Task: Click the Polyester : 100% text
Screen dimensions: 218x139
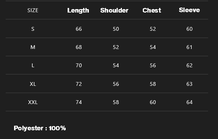Action: tap(40, 128)
